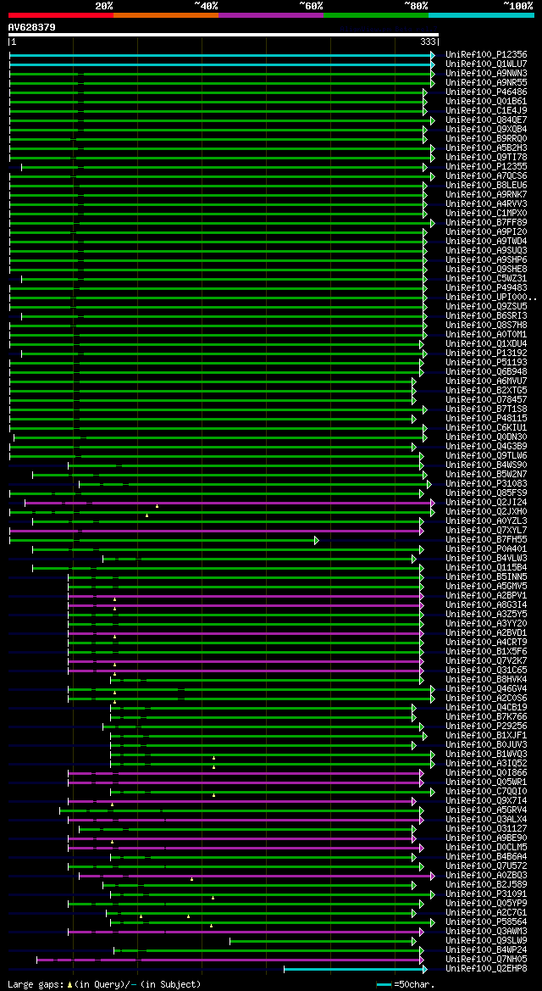Select the UniRef100_Q7V2K7 label
Viewport: 542px width, 991px height.
click(x=486, y=661)
